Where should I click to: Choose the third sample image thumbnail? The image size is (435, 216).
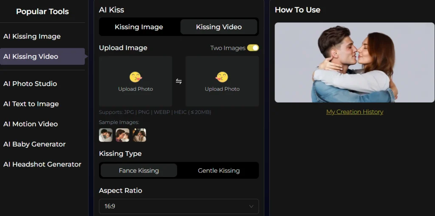click(139, 135)
